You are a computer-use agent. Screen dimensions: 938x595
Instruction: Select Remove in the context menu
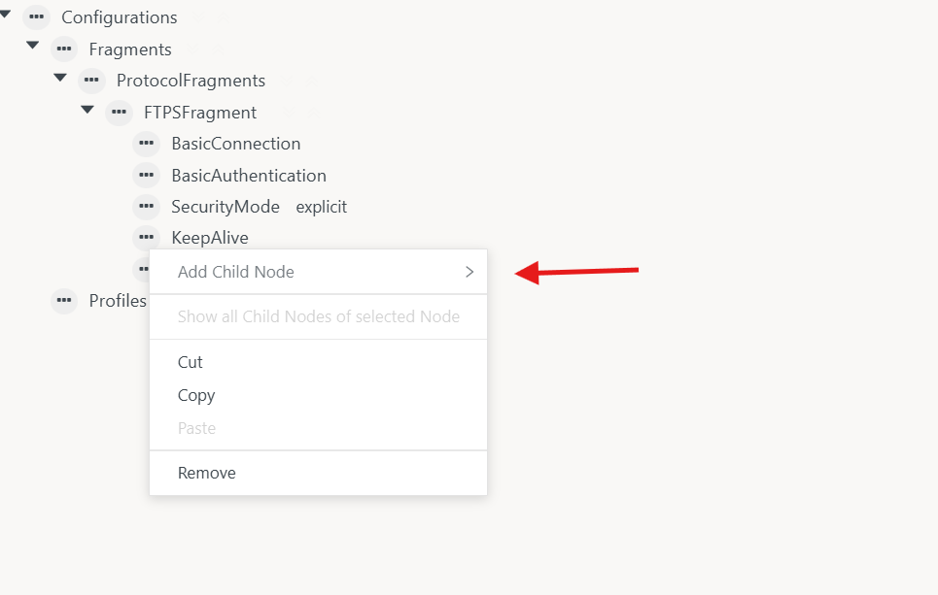click(x=207, y=473)
